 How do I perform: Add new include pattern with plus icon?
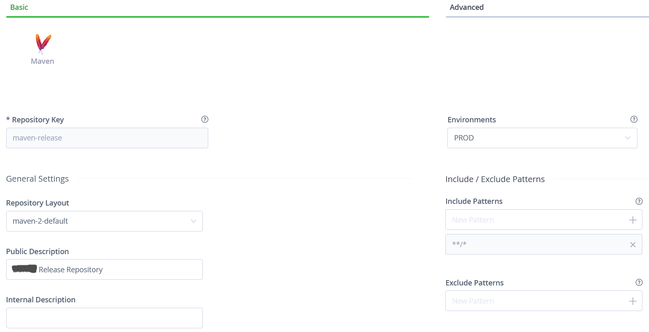pos(633,220)
